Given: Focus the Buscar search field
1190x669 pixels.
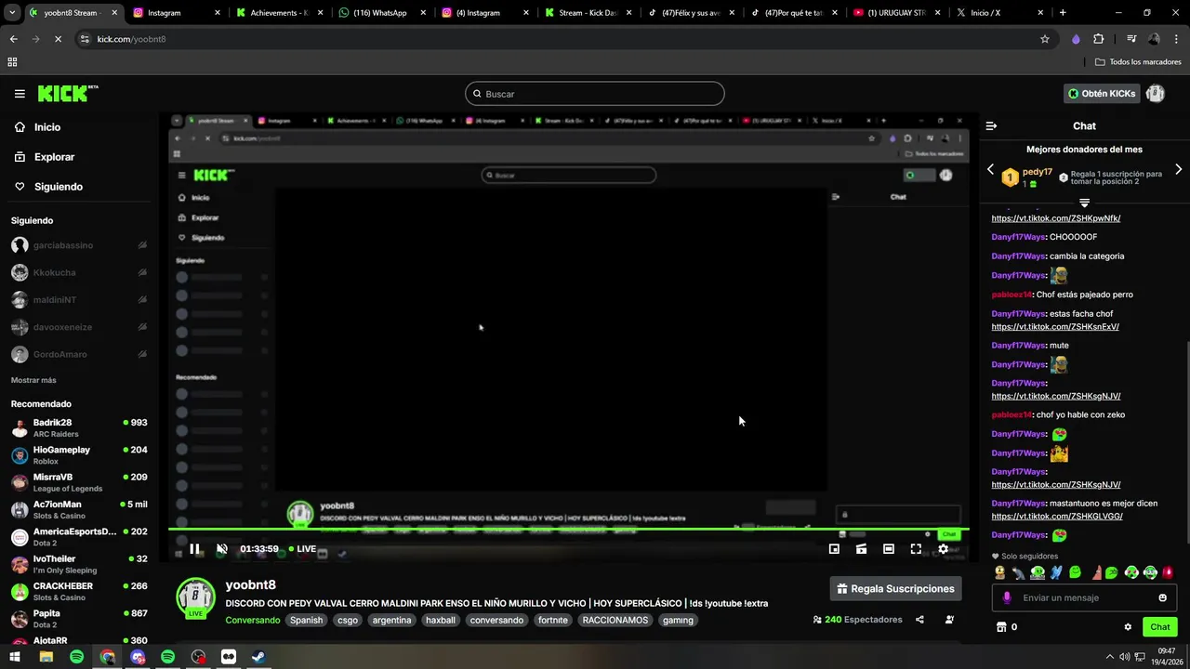Looking at the screenshot, I should [x=595, y=94].
